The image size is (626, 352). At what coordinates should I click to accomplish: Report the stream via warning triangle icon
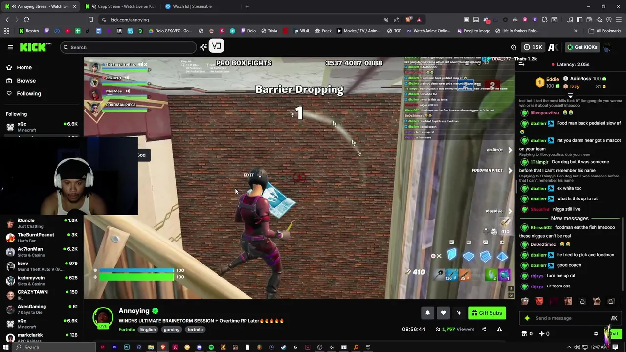499,330
